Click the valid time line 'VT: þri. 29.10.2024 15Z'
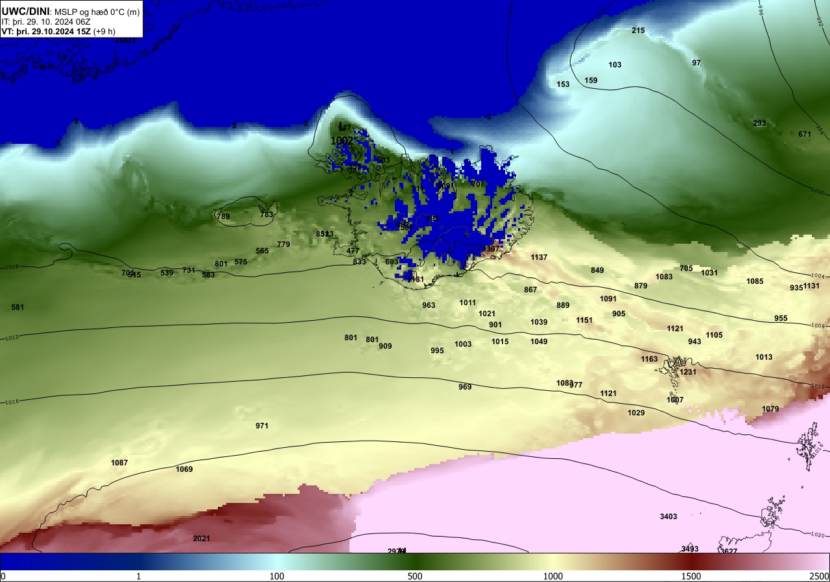This screenshot has width=830, height=582. 46,31
